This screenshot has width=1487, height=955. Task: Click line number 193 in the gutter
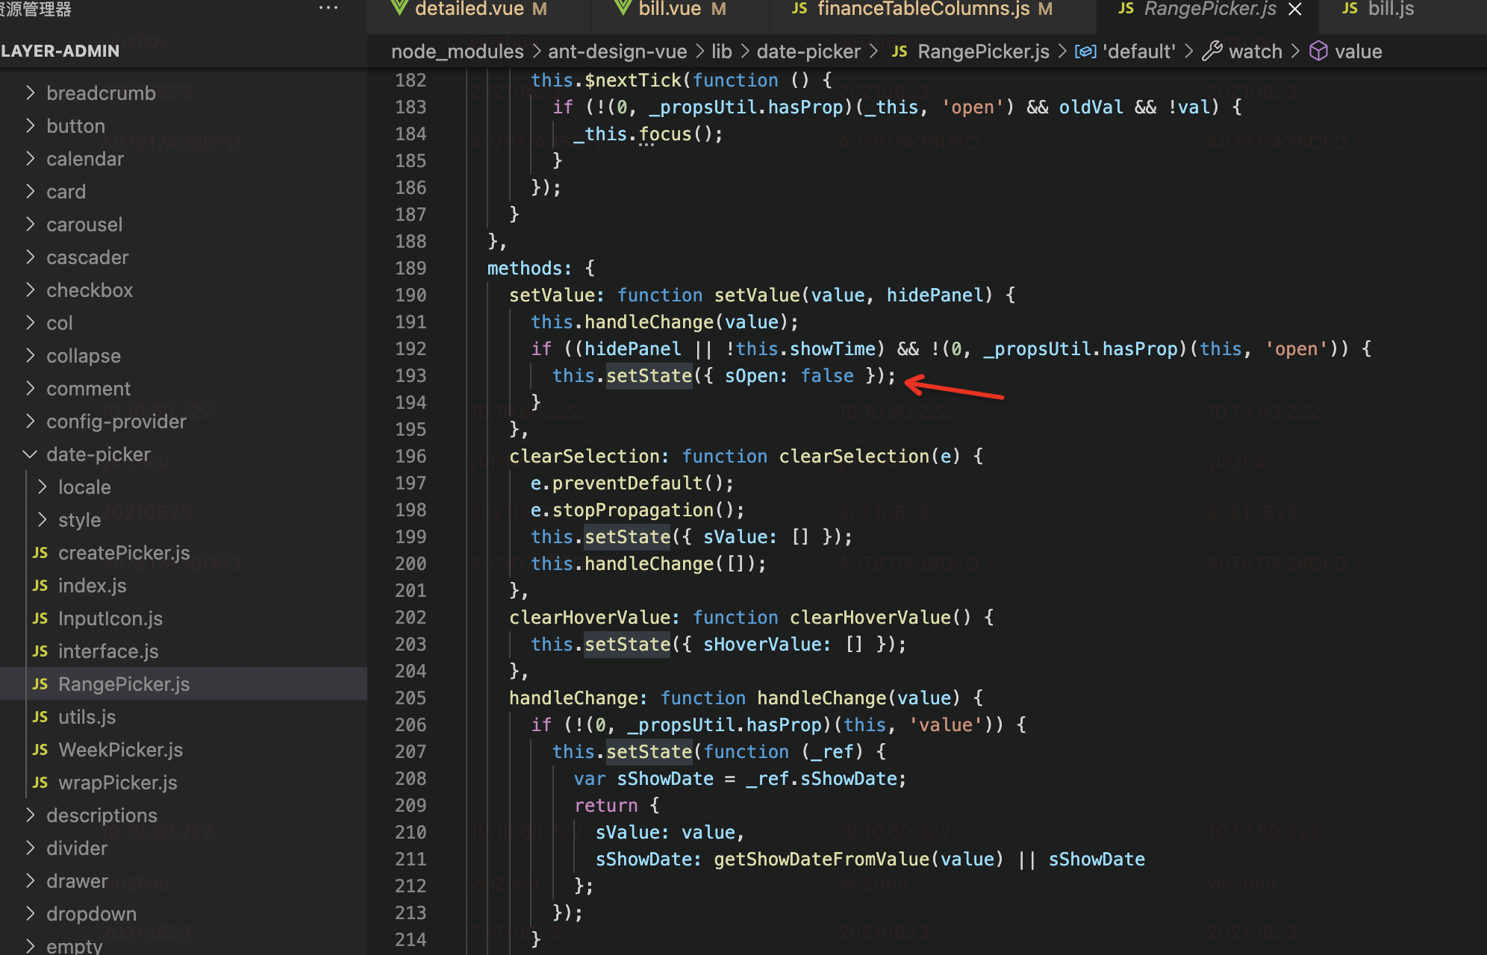click(411, 375)
